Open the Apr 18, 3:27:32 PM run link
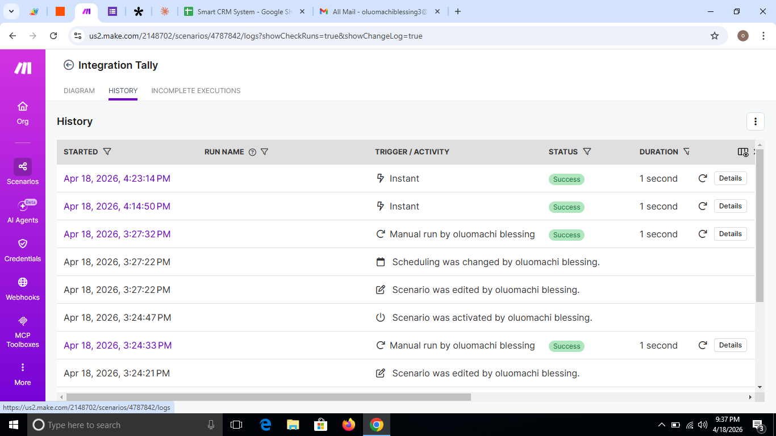The width and height of the screenshot is (776, 436). point(117,234)
